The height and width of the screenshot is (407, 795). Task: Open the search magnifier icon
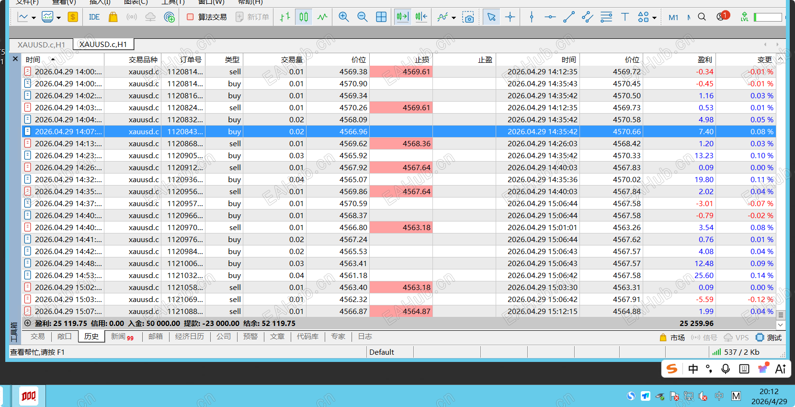702,17
